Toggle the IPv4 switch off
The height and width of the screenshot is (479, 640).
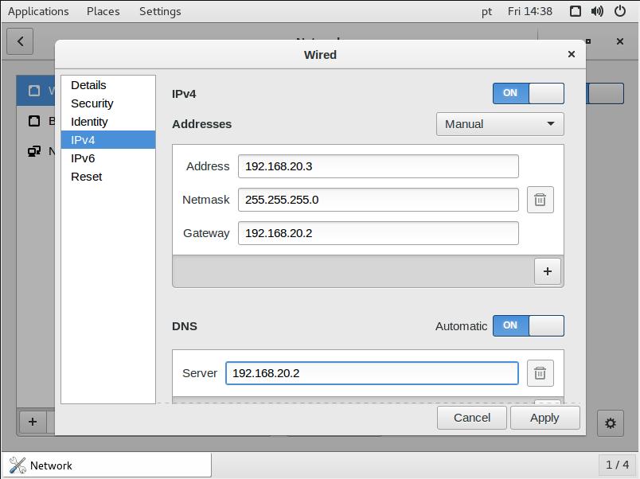point(528,93)
